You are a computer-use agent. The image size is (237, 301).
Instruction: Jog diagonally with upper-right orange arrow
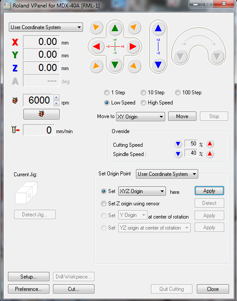(134, 27)
